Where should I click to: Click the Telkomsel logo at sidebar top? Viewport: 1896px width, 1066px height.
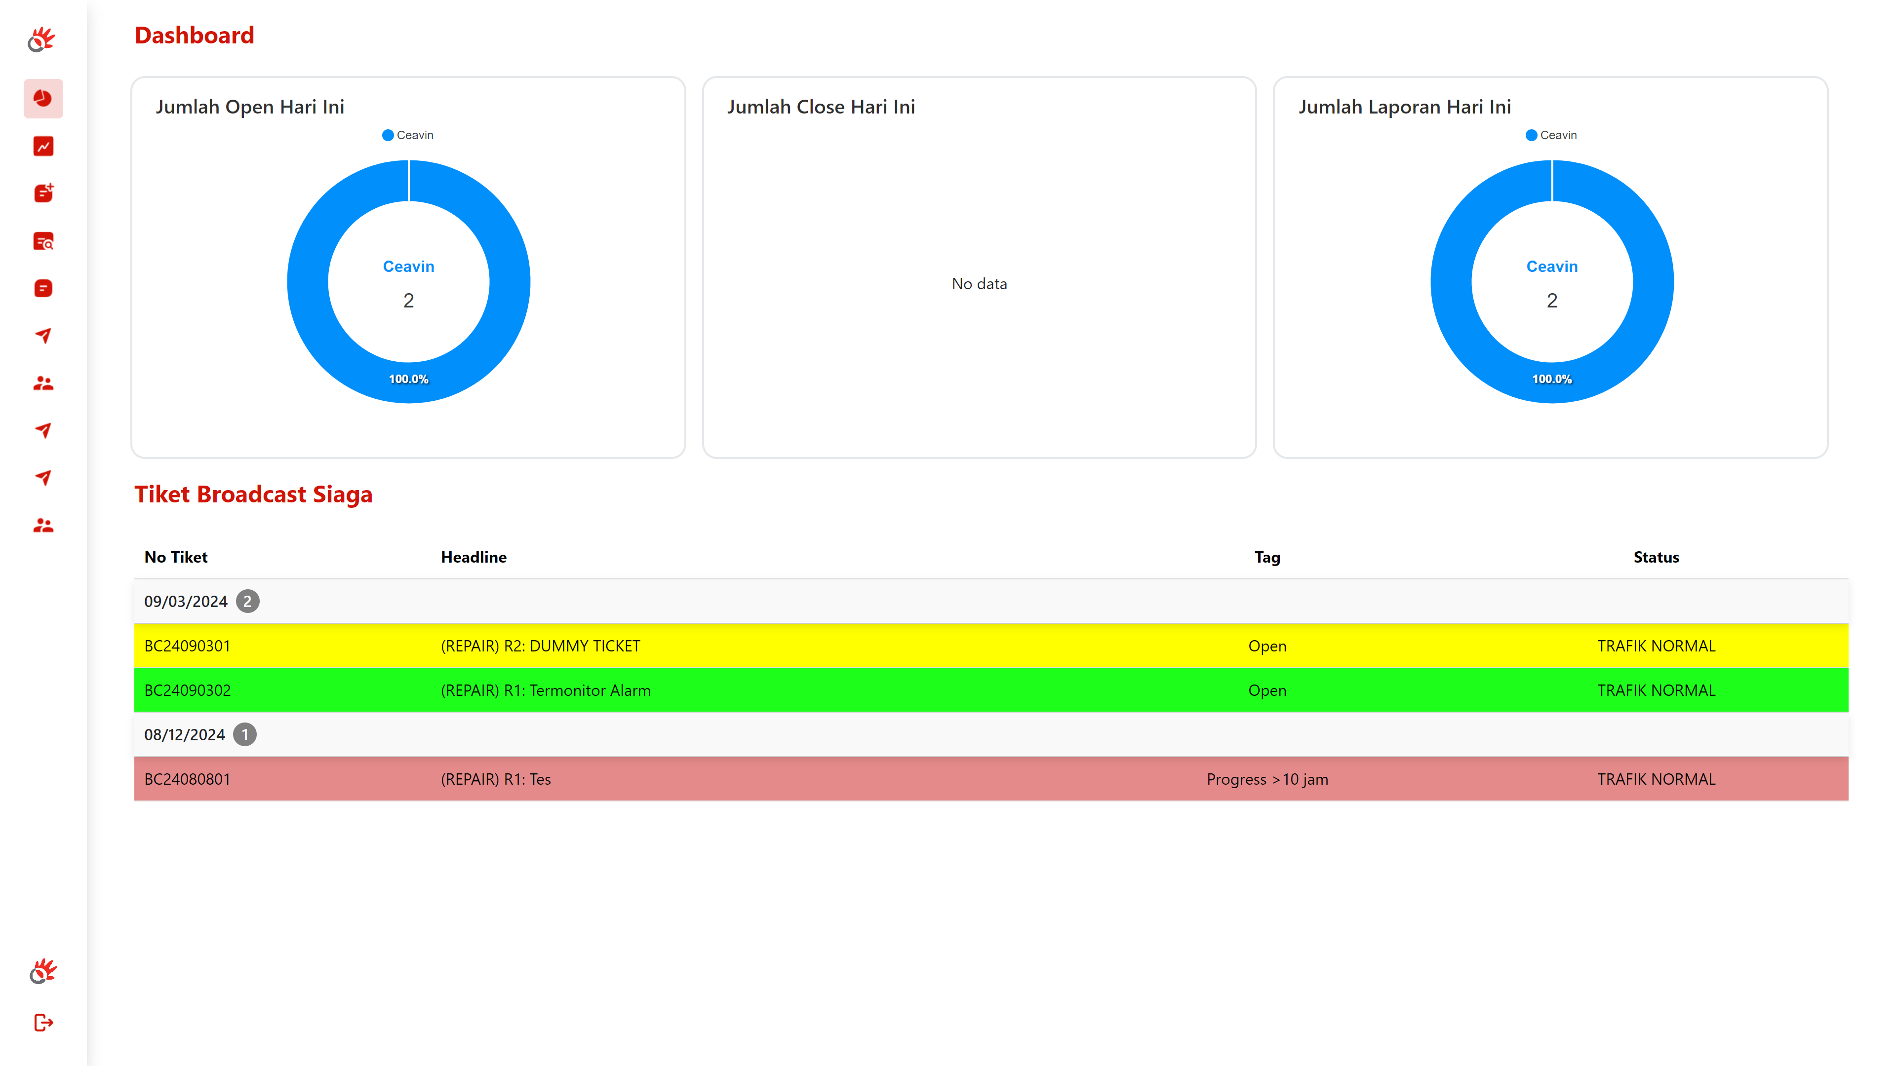click(x=42, y=39)
